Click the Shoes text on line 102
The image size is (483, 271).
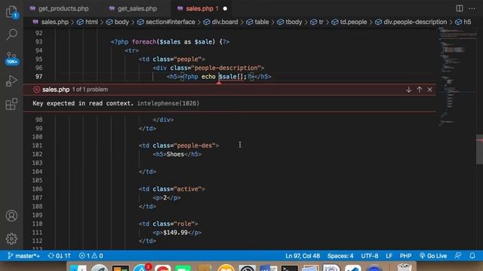click(x=175, y=154)
